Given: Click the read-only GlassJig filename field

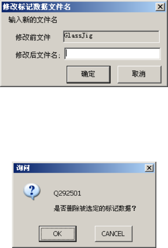Looking at the screenshot, I should pyautogui.click(x=111, y=37).
